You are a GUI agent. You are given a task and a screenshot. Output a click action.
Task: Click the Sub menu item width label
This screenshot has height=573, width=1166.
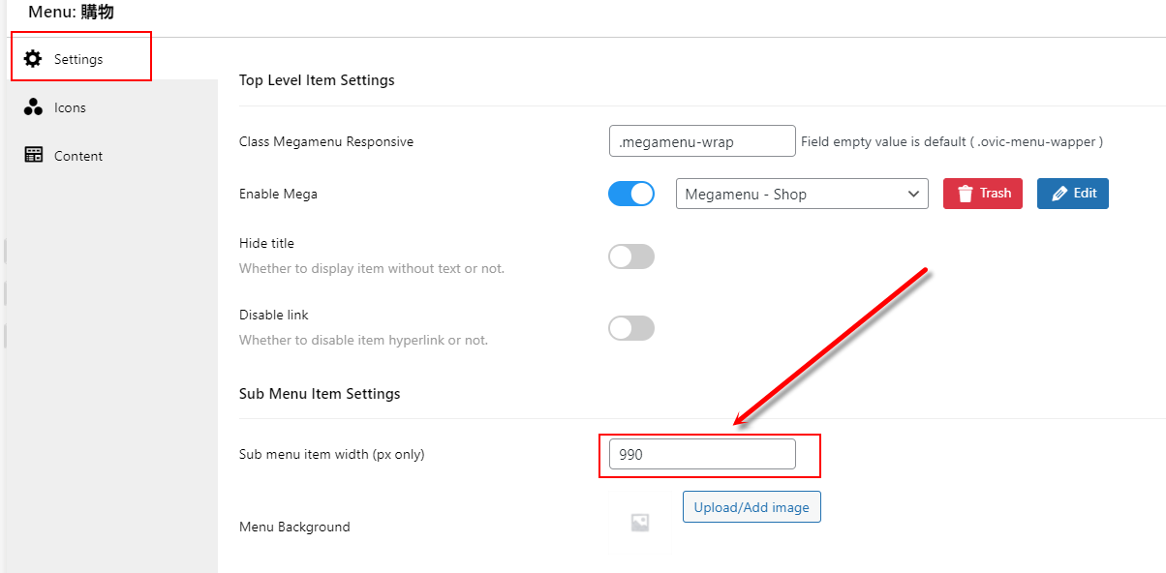coord(332,454)
